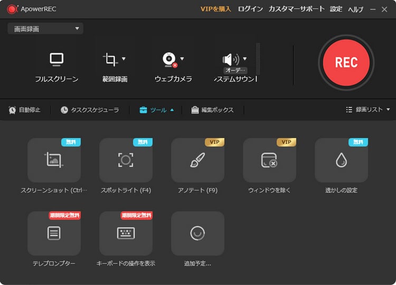Open the ヘルプ help menu
The image size is (396, 285).
click(355, 10)
